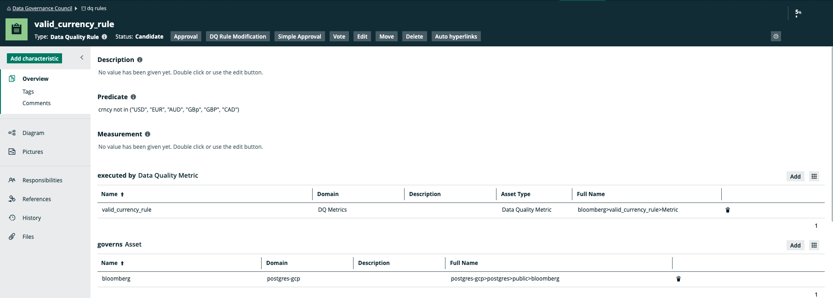Click the References sidebar icon

[x=12, y=199]
